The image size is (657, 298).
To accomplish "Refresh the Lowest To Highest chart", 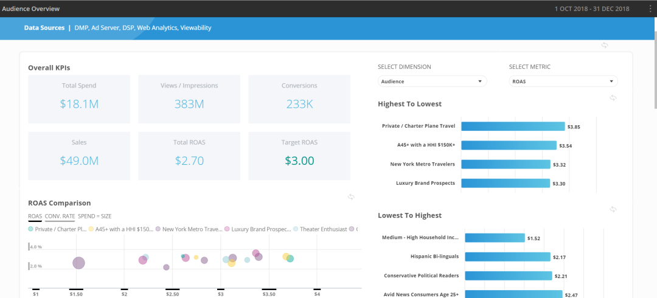I will [x=613, y=210].
